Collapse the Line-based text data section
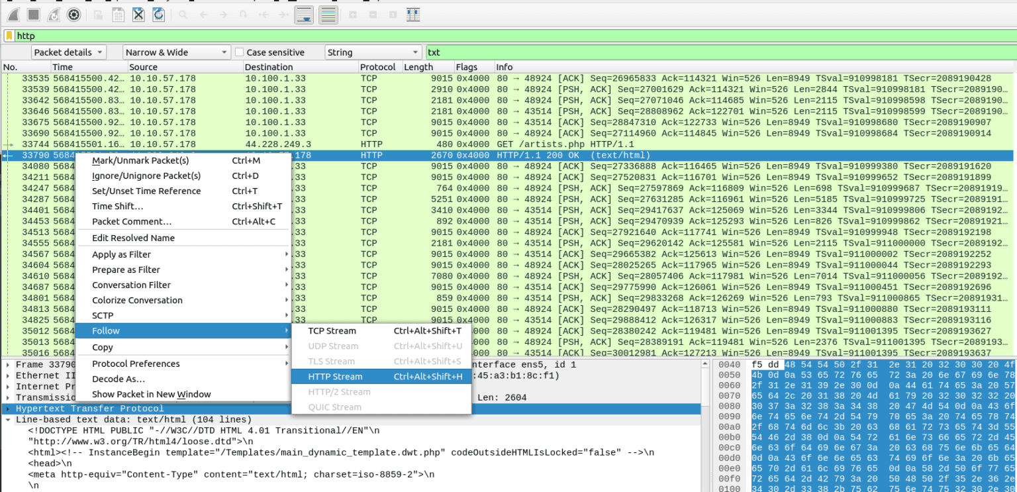 coord(7,418)
